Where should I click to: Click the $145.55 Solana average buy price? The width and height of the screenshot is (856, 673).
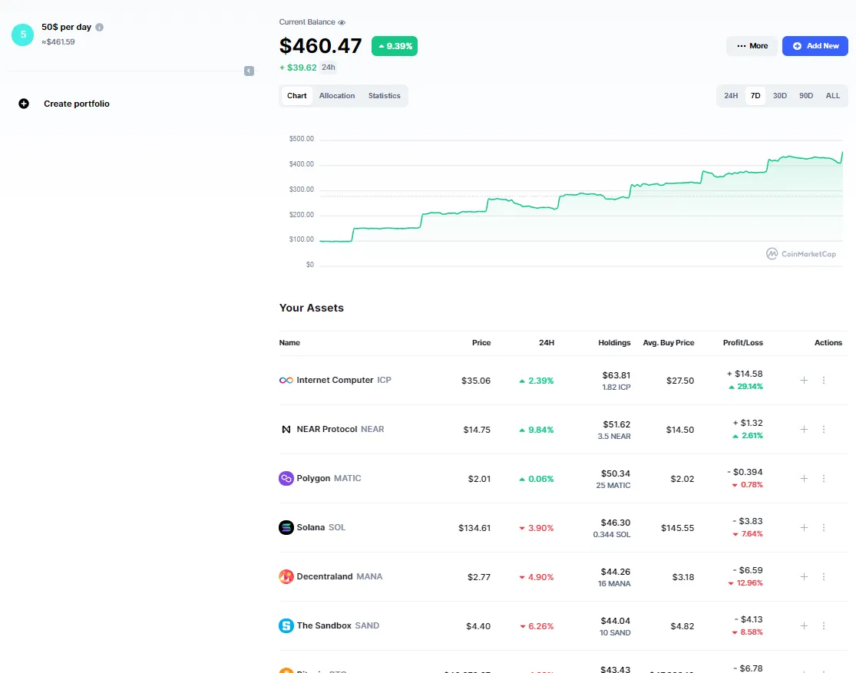pyautogui.click(x=677, y=528)
